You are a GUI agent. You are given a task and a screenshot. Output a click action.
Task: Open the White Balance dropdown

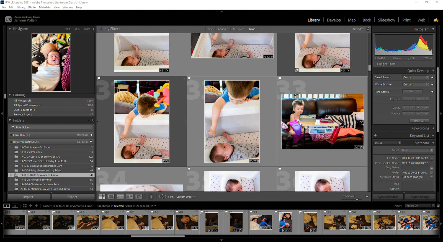coord(416,84)
